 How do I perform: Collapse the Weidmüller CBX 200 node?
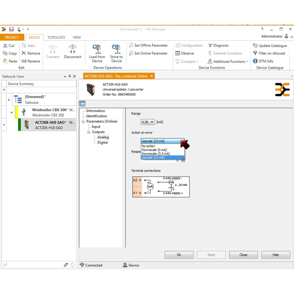tap(11, 112)
